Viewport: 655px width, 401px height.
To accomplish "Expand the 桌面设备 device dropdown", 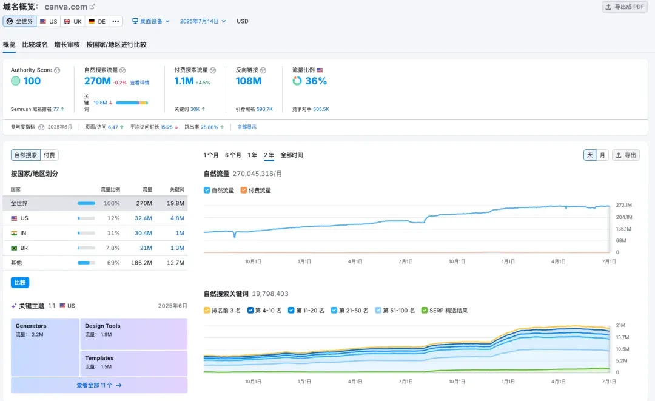I will tap(151, 21).
